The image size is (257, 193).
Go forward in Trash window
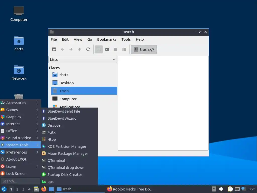coord(71,49)
